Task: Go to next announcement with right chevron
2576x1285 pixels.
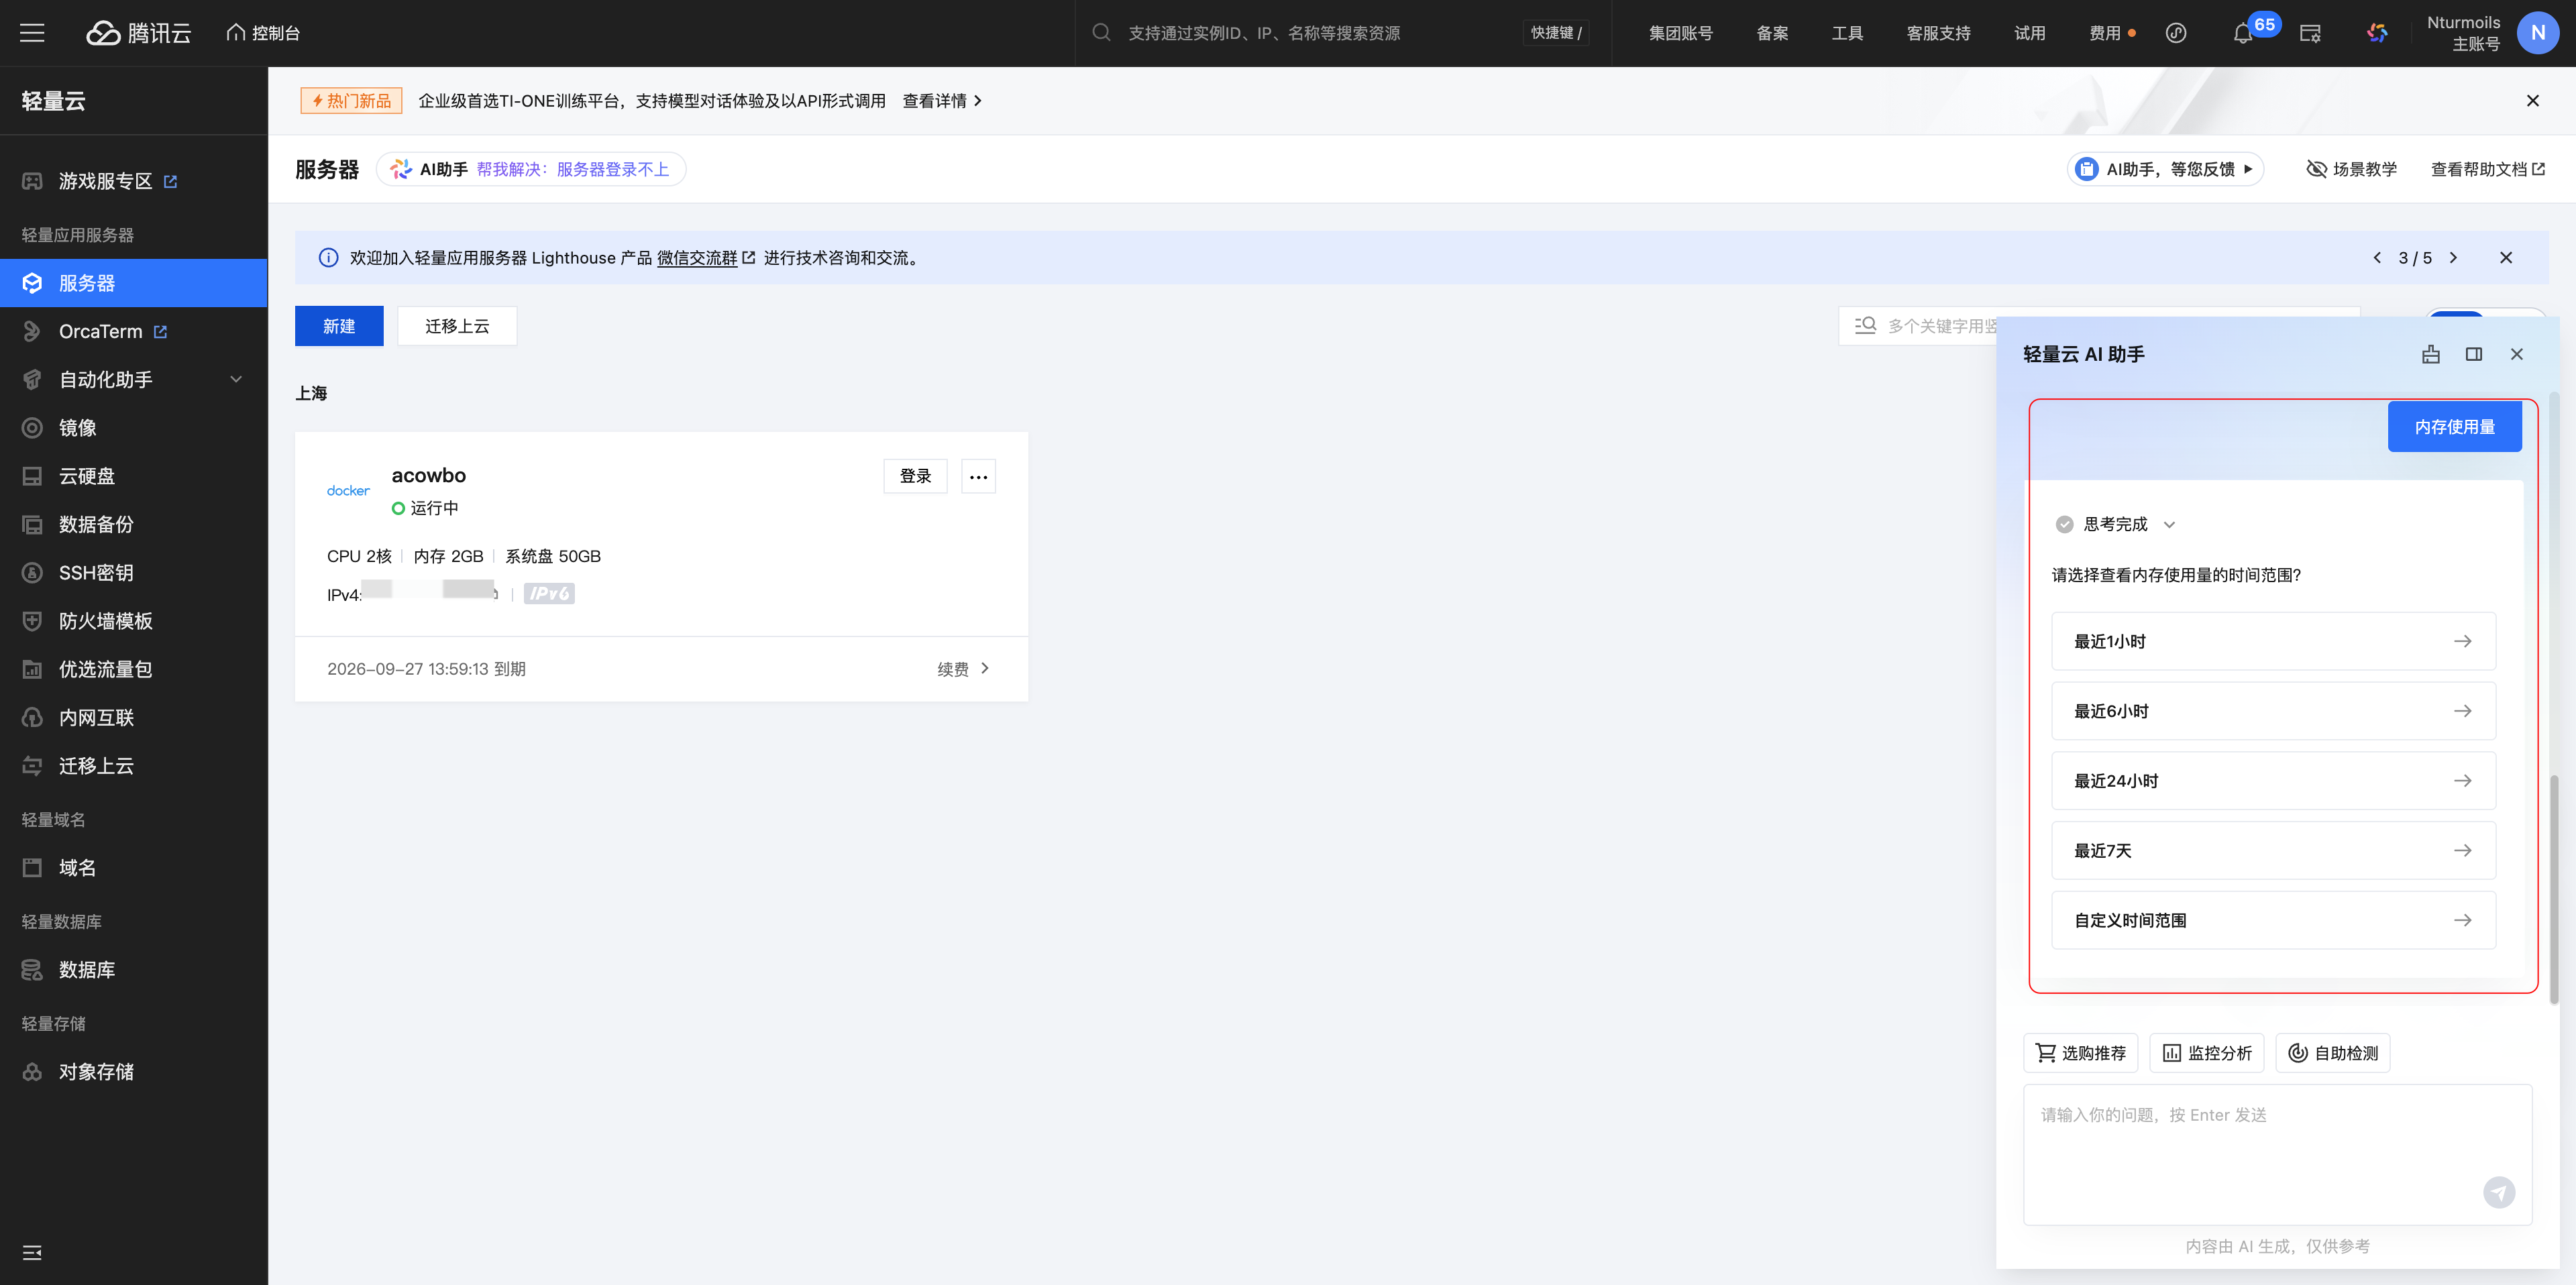Action: (x=2453, y=257)
